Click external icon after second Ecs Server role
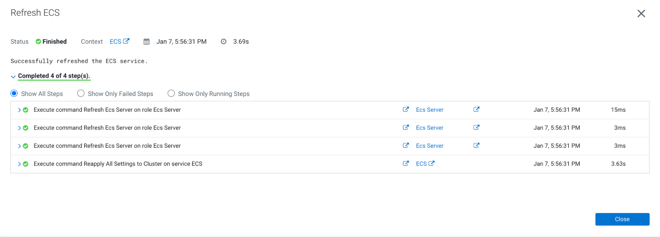Viewport: 660px width, 237px height. 476,127
